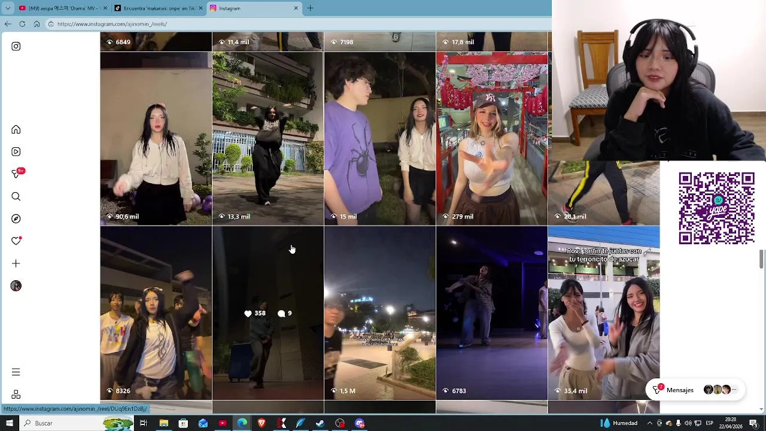766x431 pixels.
Task: Open Task View on the taskbar
Action: tap(144, 423)
